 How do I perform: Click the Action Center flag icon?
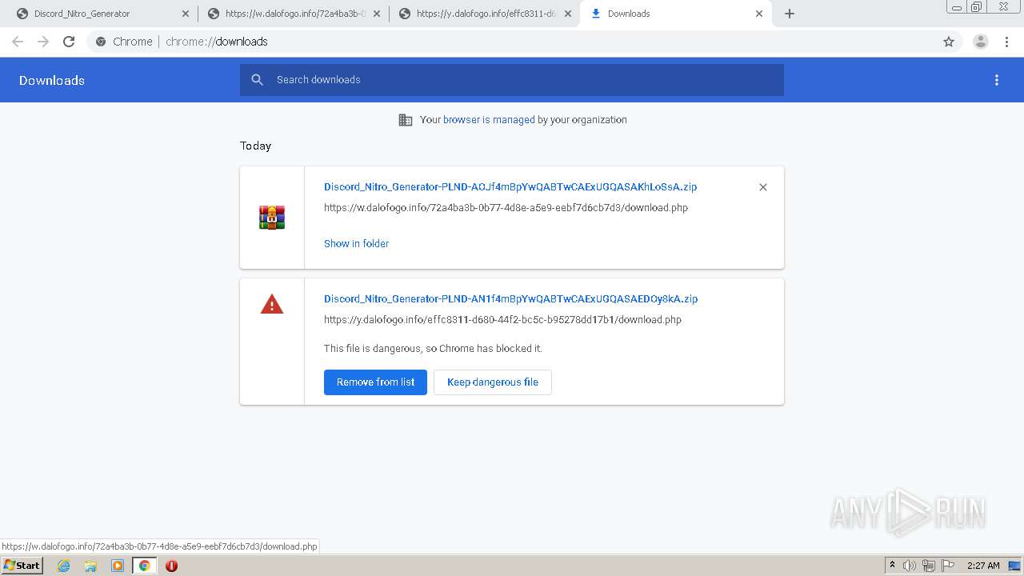coord(948,566)
